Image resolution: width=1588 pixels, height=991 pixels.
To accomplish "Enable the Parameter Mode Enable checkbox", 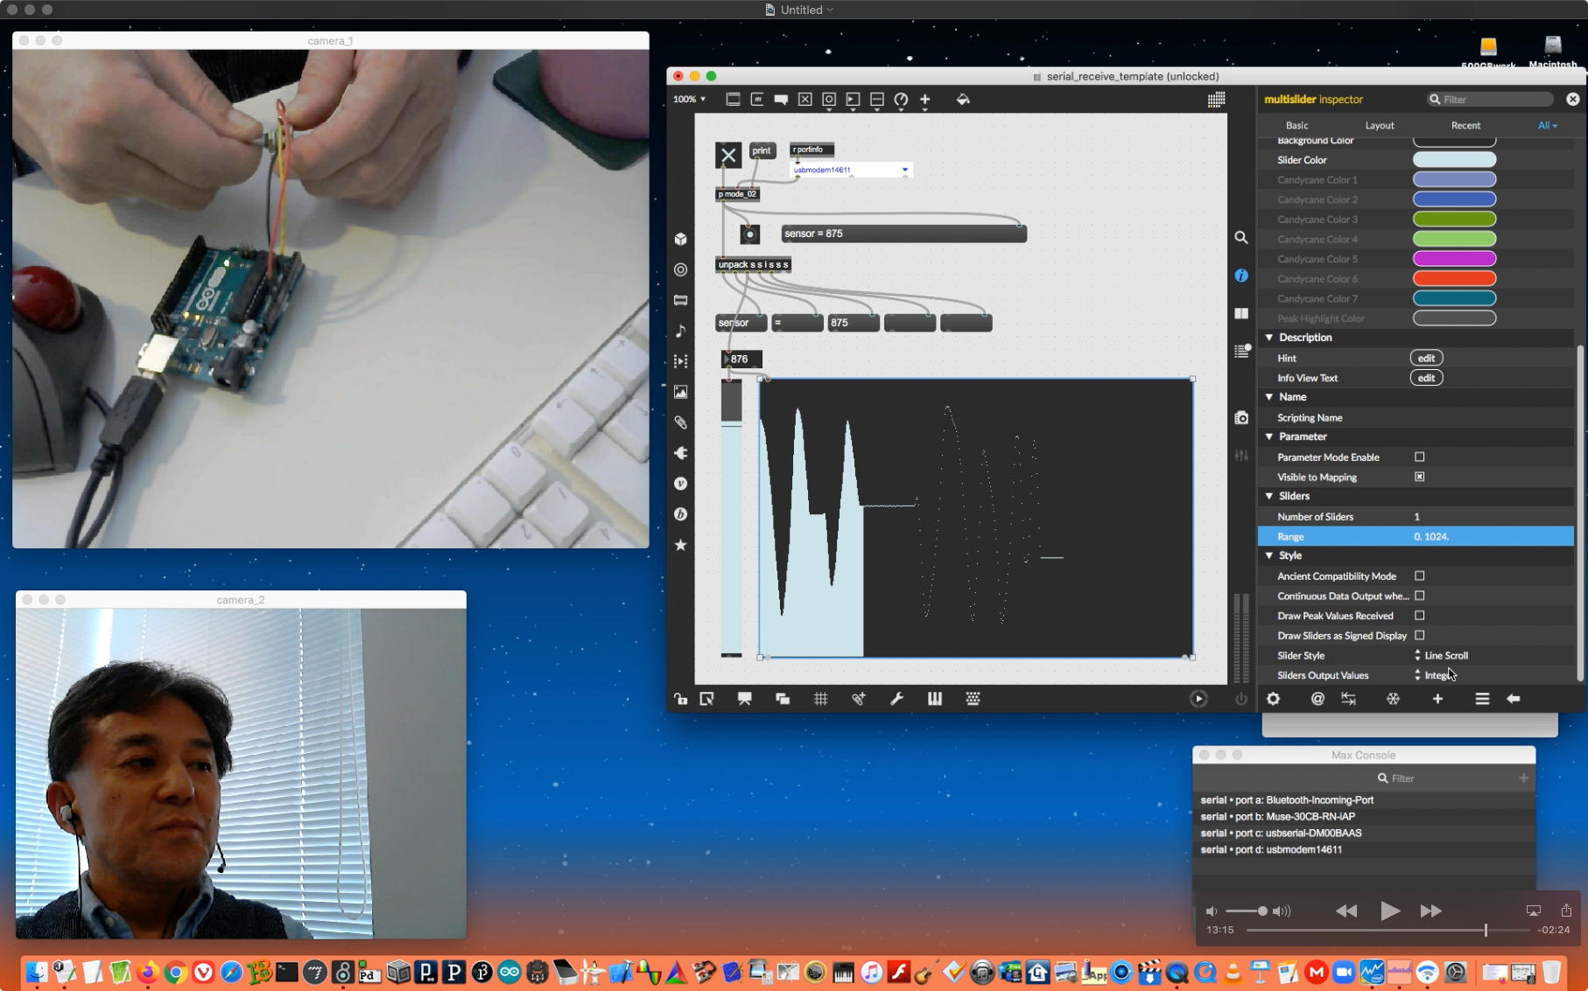I will click(1419, 457).
